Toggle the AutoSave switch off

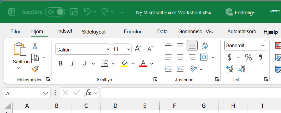[55, 12]
